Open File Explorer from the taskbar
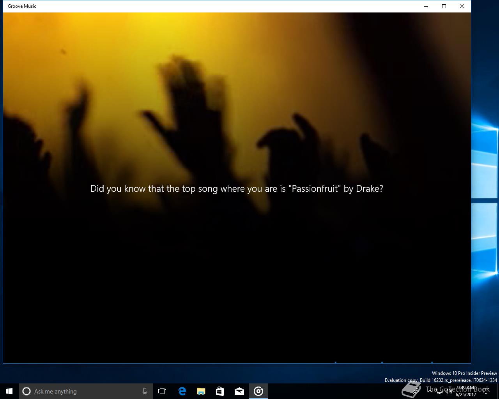 tap(201, 391)
